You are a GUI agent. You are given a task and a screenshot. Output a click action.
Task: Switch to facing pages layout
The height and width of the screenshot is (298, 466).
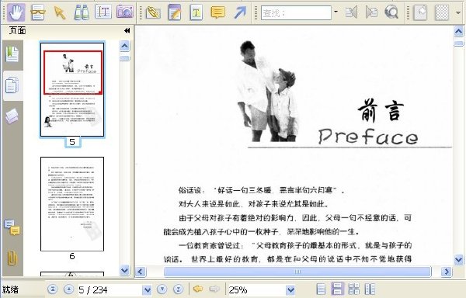pyautogui.click(x=370, y=289)
